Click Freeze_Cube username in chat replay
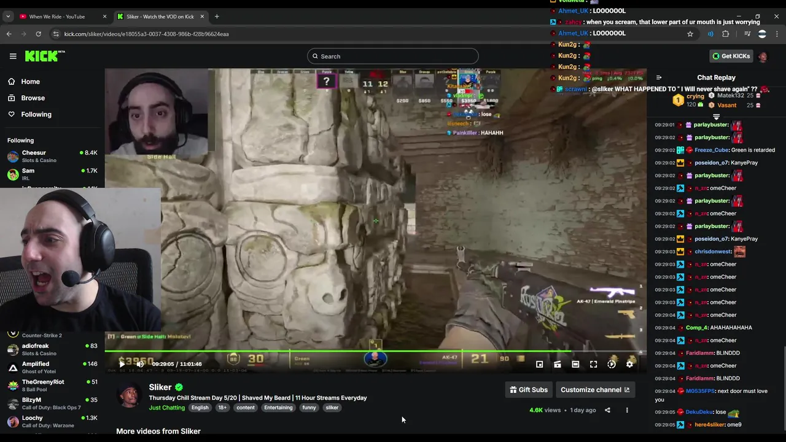Screen dimensions: 786x442 [x=711, y=150]
